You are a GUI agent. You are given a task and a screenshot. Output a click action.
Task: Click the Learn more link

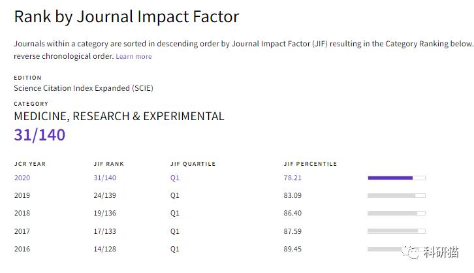pyautogui.click(x=133, y=56)
